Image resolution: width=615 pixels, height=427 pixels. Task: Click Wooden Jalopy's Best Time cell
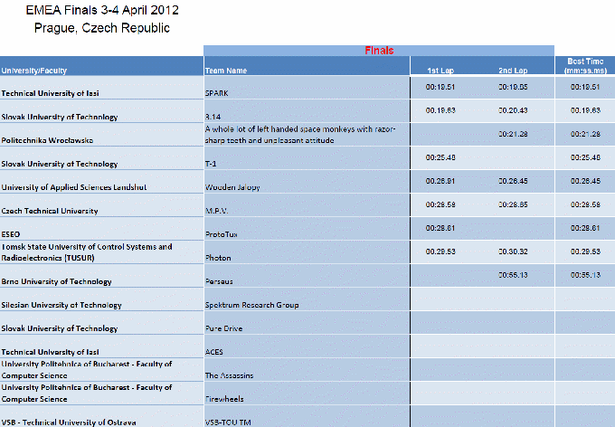click(x=585, y=181)
